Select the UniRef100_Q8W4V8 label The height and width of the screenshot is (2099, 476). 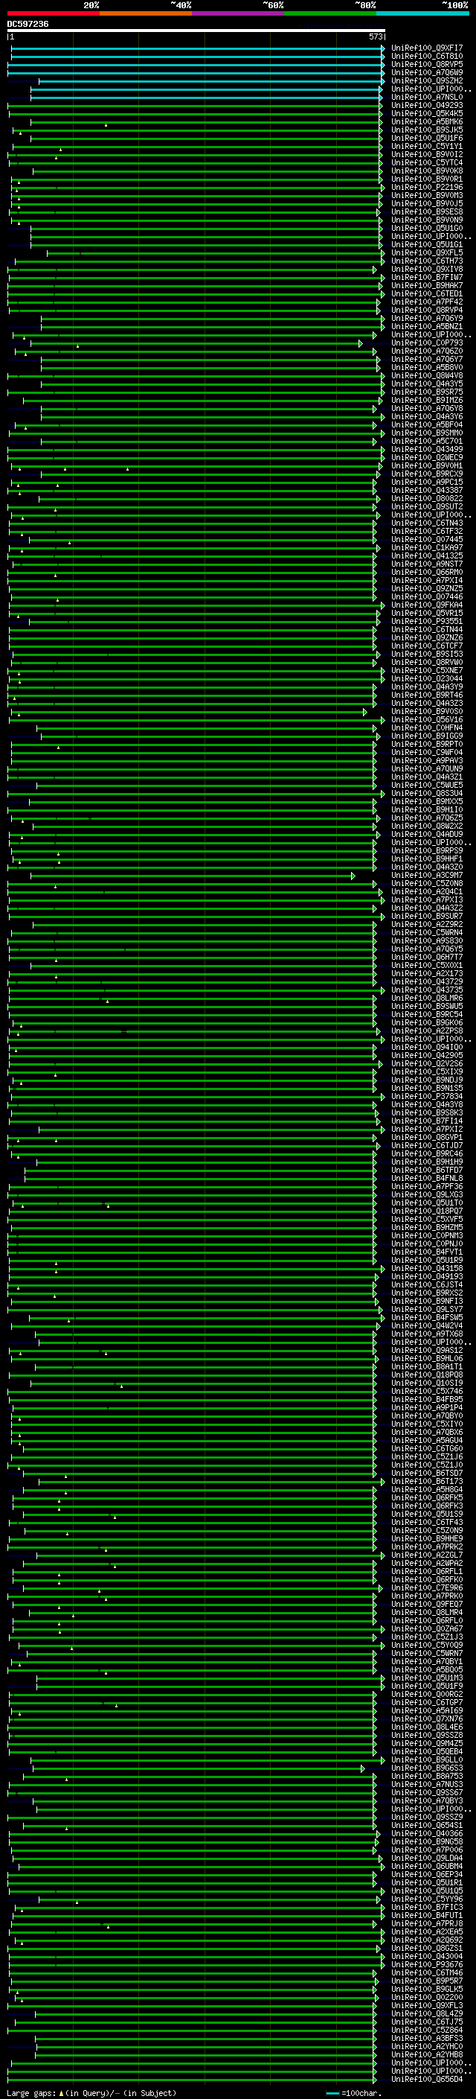(x=427, y=375)
